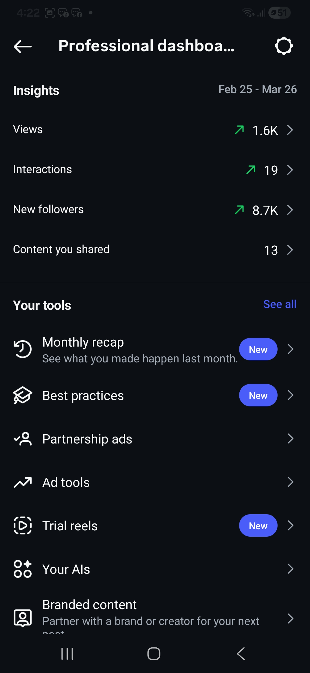Tap the Monthly recap clock icon
310x673 pixels.
click(x=23, y=349)
